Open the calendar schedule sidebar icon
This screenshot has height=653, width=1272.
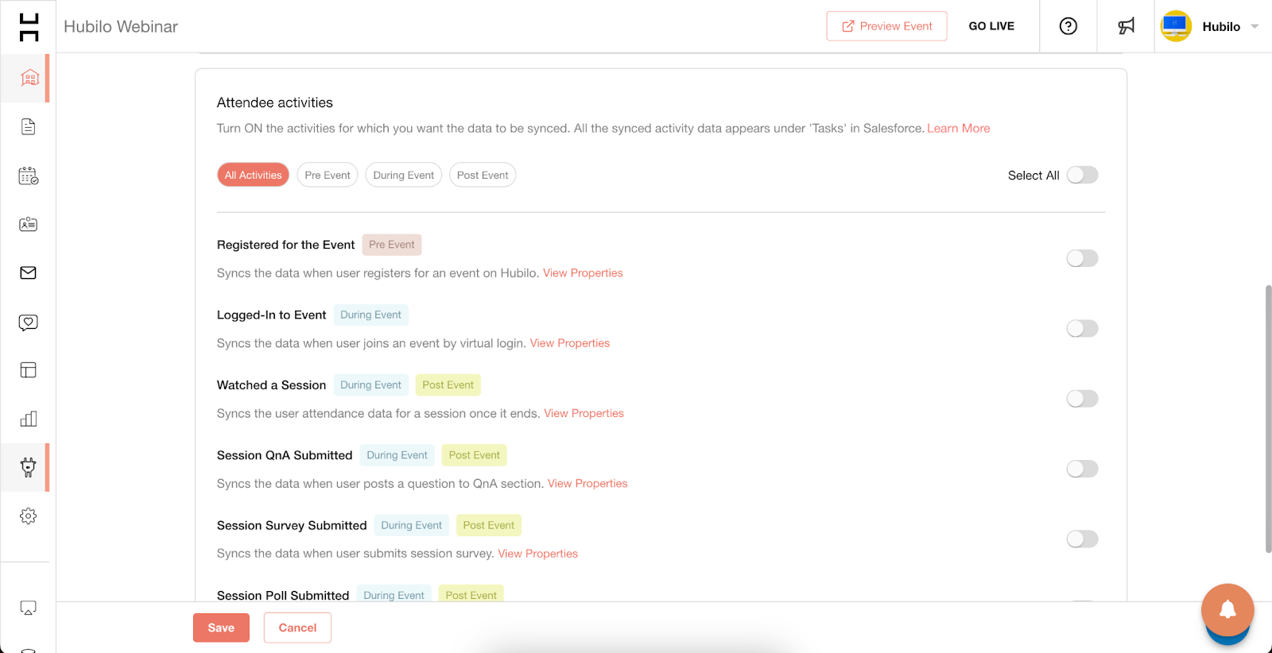(29, 176)
